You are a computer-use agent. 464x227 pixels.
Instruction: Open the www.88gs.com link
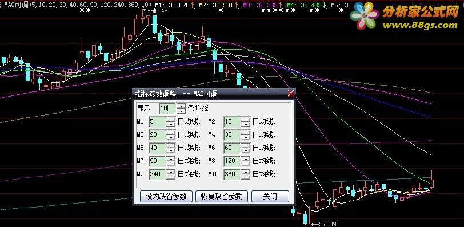coord(420,26)
